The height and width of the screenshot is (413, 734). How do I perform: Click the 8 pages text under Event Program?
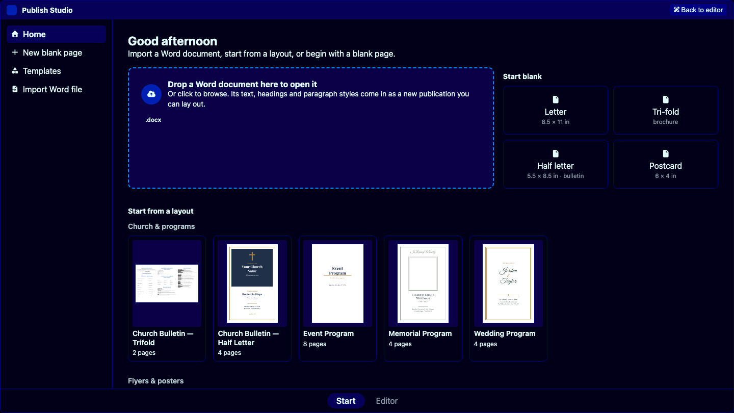tap(315, 344)
